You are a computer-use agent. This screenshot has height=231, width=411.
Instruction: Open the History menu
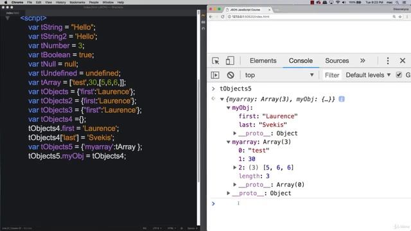[61, 3]
